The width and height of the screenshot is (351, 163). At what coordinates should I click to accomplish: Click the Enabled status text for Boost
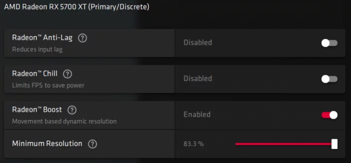[x=197, y=114]
